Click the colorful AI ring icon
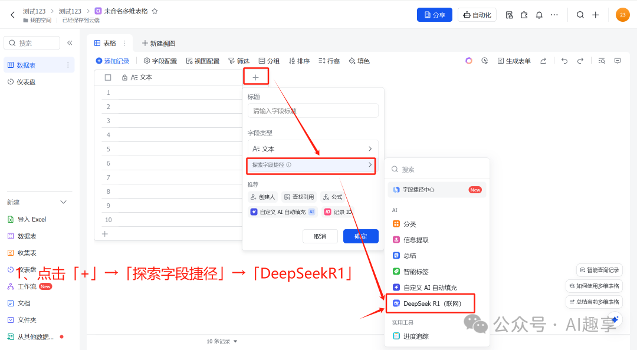The image size is (637, 350). pos(469,61)
